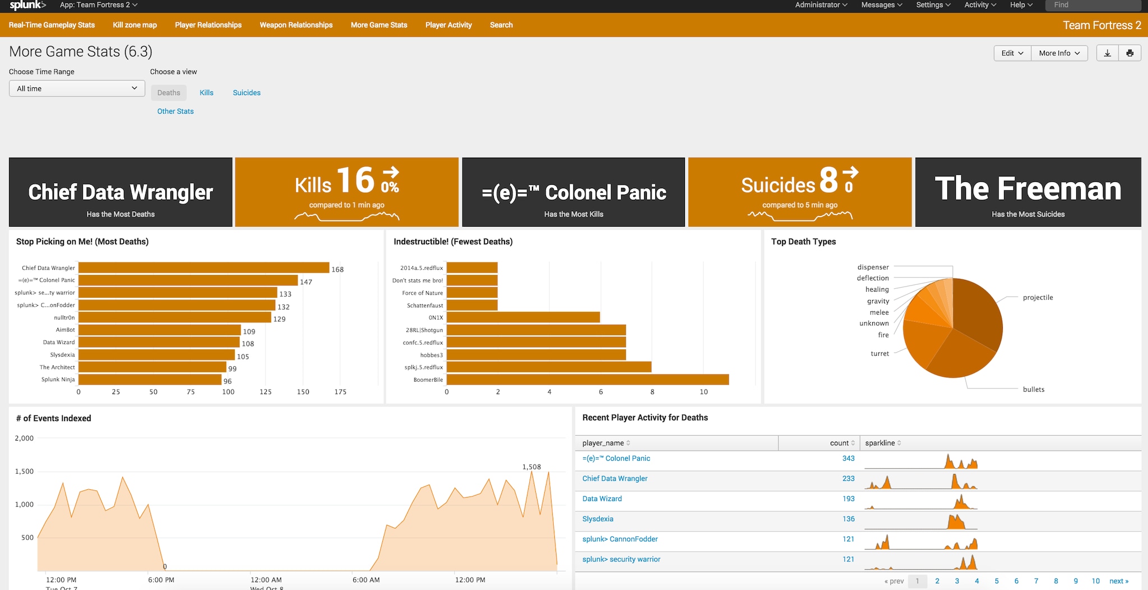1148x590 pixels.
Task: Click the export download icon button
Action: [x=1107, y=53]
